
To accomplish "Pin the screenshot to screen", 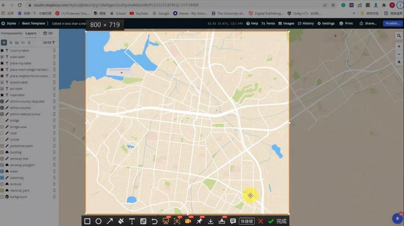I will click(x=199, y=221).
